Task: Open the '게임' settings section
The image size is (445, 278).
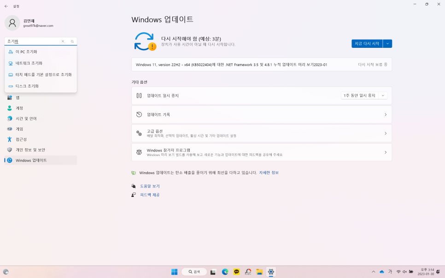Action: [x=41, y=129]
